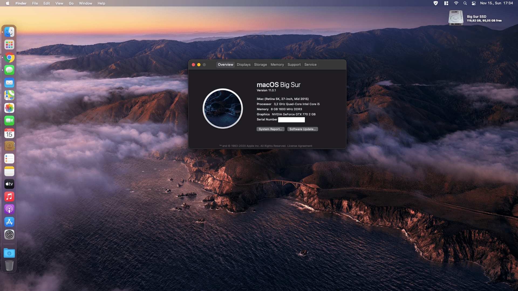
Task: Open Messages app in the Dock
Action: [x=9, y=70]
